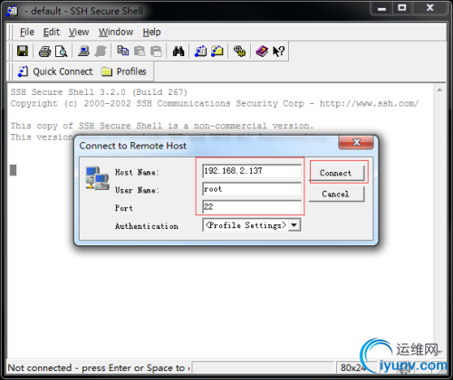Click the Host Name field with 192.168.2.137
Viewport: 453px width, 380px height.
click(252, 171)
